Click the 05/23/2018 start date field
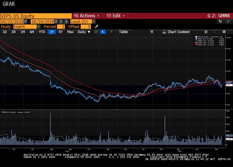 (x=12, y=22)
